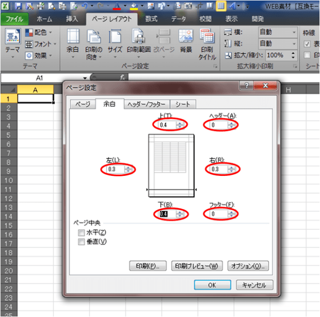Viewport: 320px width, 317px height.
Task: Click the 印刷(P)... button
Action: (148, 266)
